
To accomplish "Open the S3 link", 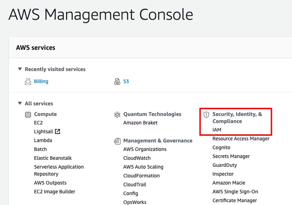I will (126, 82).
